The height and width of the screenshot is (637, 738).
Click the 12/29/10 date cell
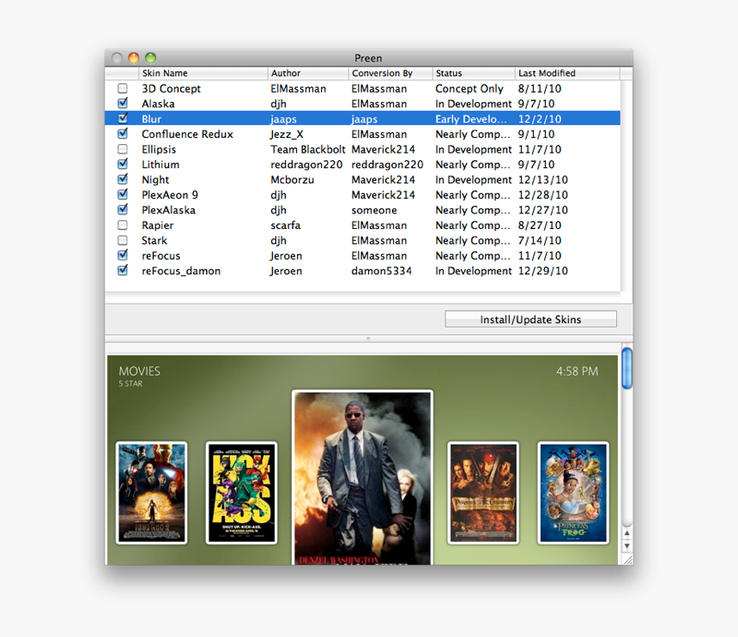click(542, 271)
